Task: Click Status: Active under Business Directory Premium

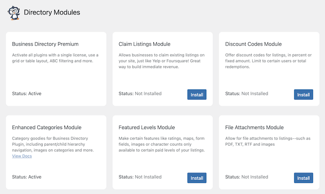Action: pyautogui.click(x=26, y=93)
